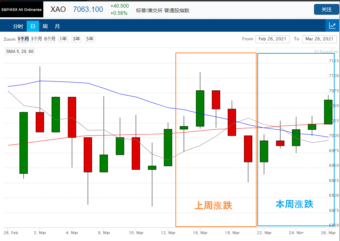340x241 pixels.
Task: Click the XAO ticker symbol
Action: (x=58, y=9)
